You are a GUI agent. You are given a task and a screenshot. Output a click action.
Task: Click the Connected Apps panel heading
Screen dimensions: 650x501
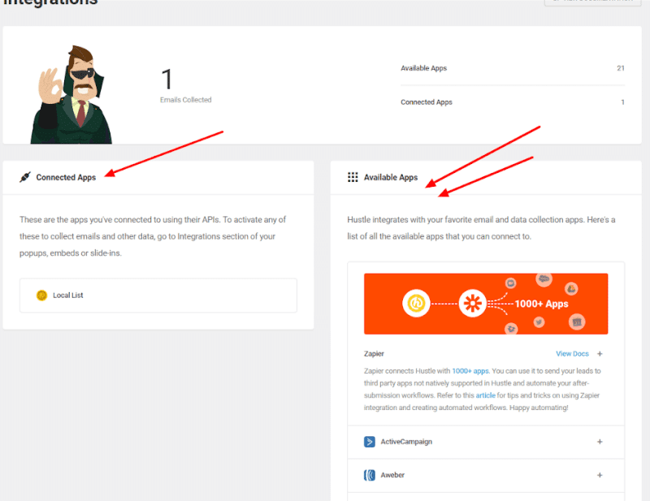pyautogui.click(x=66, y=177)
